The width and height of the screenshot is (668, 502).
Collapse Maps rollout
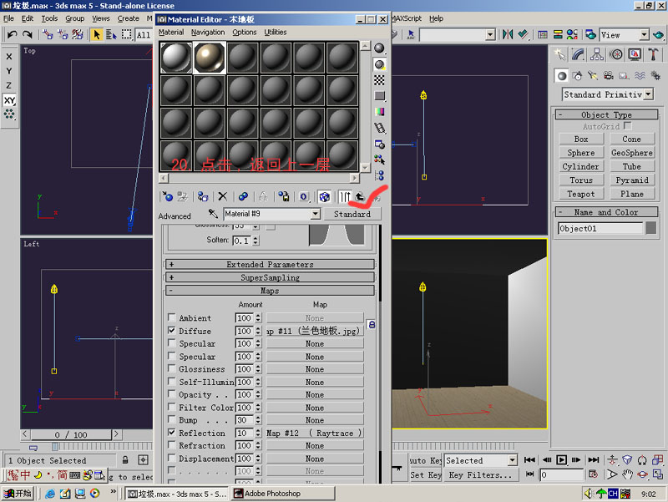(x=270, y=291)
